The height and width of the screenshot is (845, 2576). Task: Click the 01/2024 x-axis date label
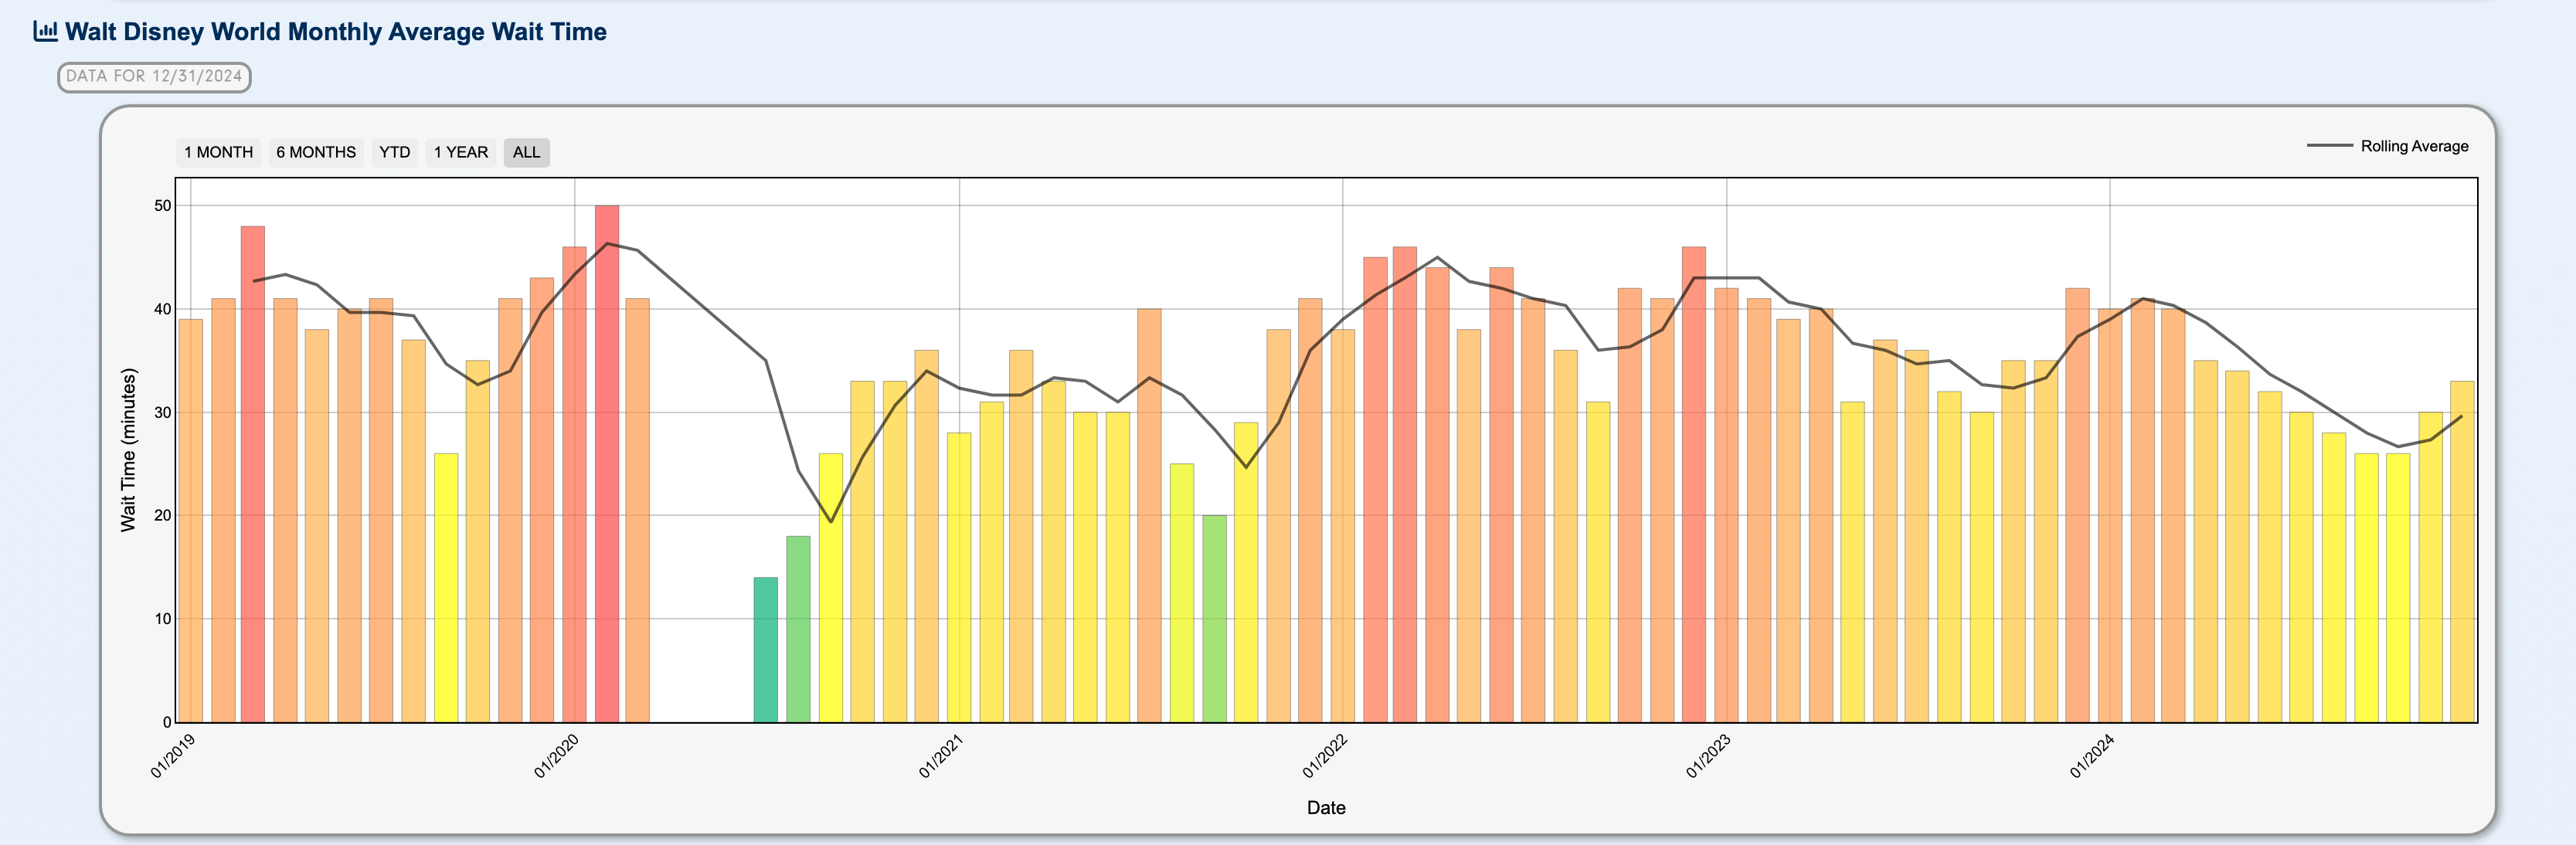[x=2091, y=756]
